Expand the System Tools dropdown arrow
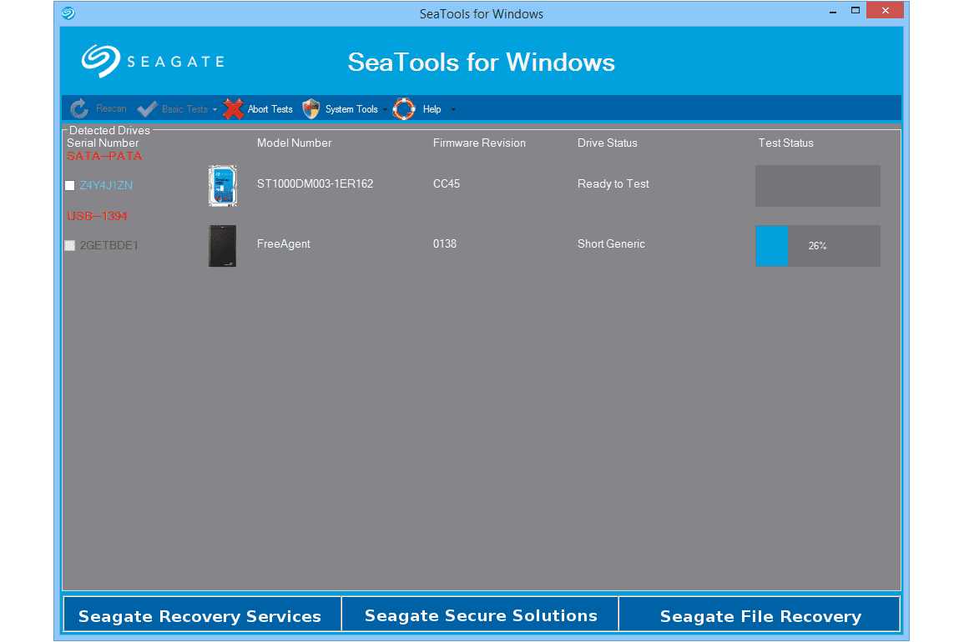 (385, 110)
